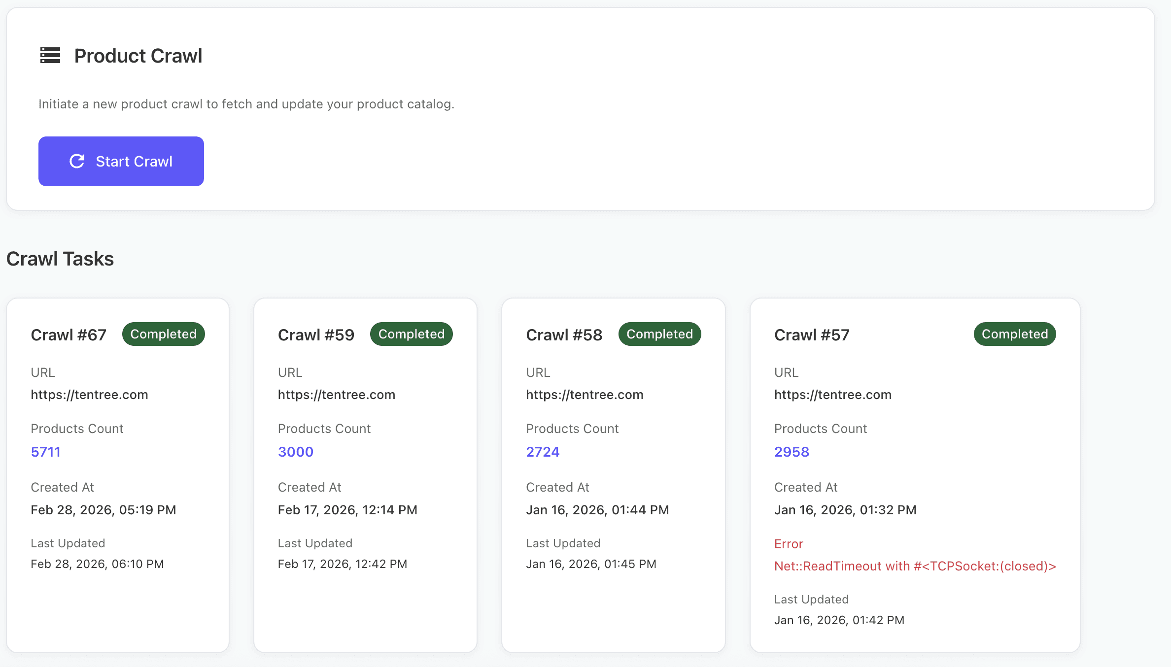Image resolution: width=1171 pixels, height=667 pixels.
Task: Click Completed badge on Crawl #57
Action: [1014, 334]
